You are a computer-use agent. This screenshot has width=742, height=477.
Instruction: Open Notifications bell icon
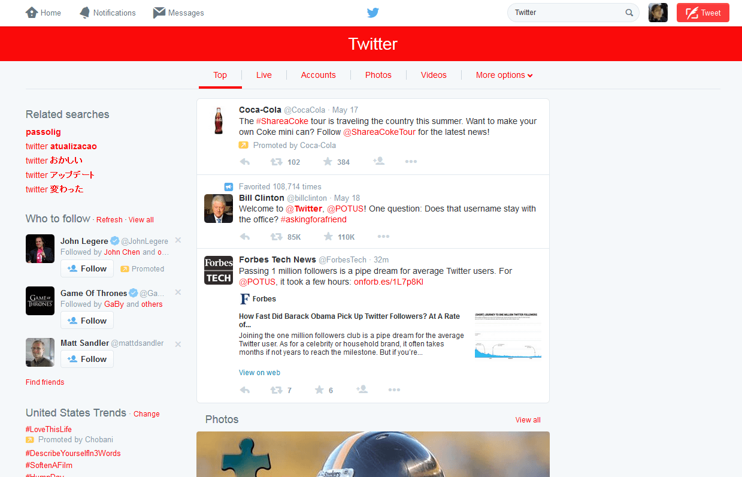[x=84, y=13]
